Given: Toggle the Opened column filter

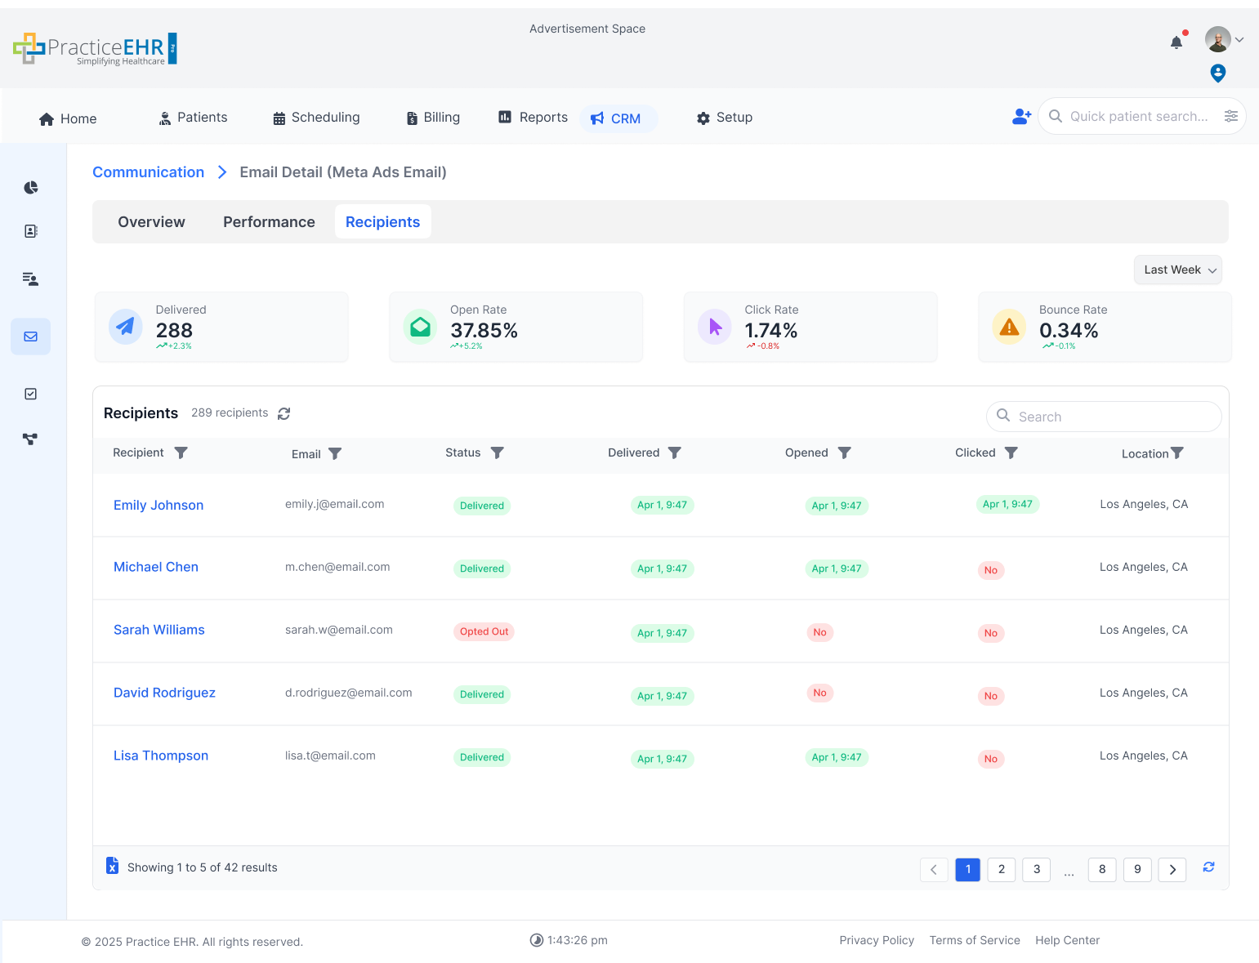Looking at the screenshot, I should pos(844,453).
